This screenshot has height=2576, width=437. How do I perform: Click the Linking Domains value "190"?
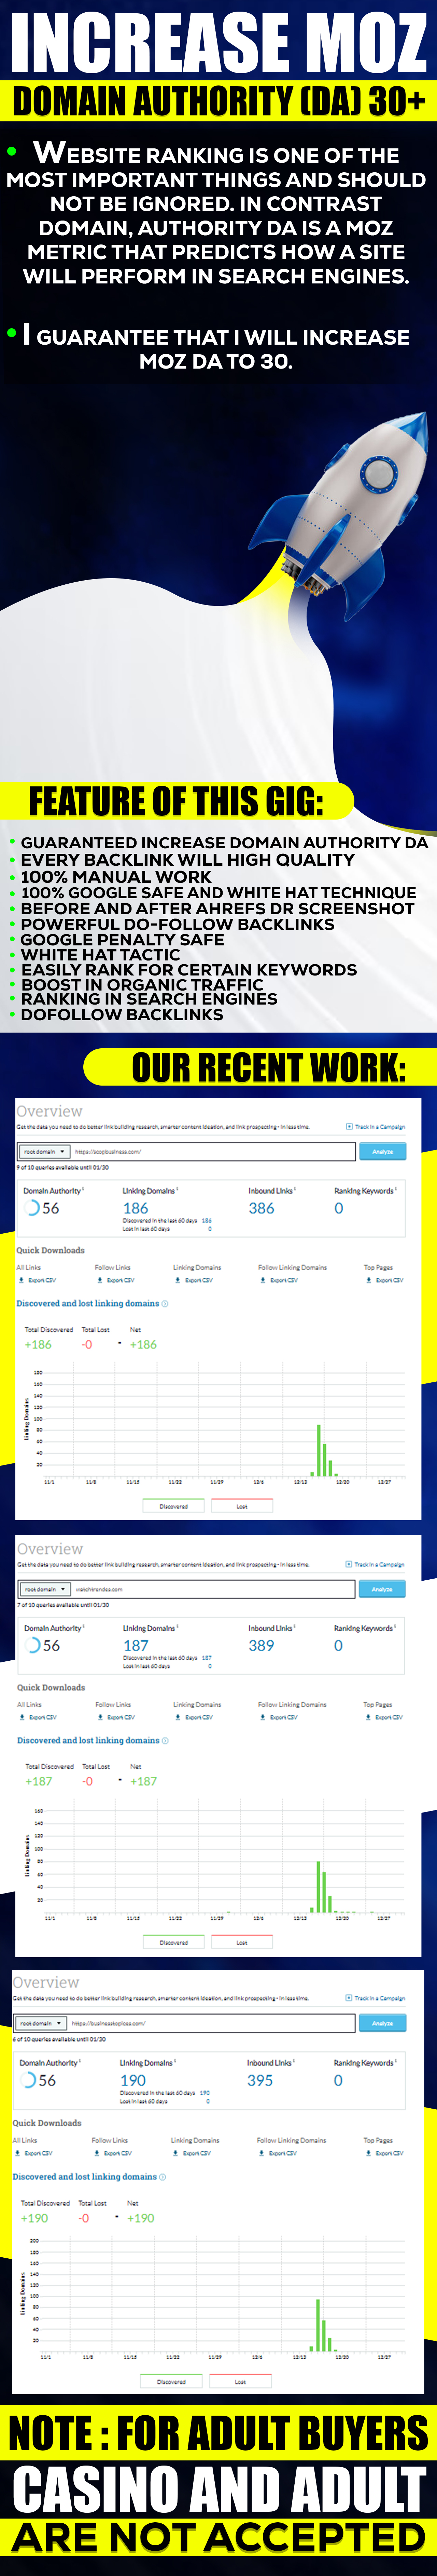[x=133, y=2080]
